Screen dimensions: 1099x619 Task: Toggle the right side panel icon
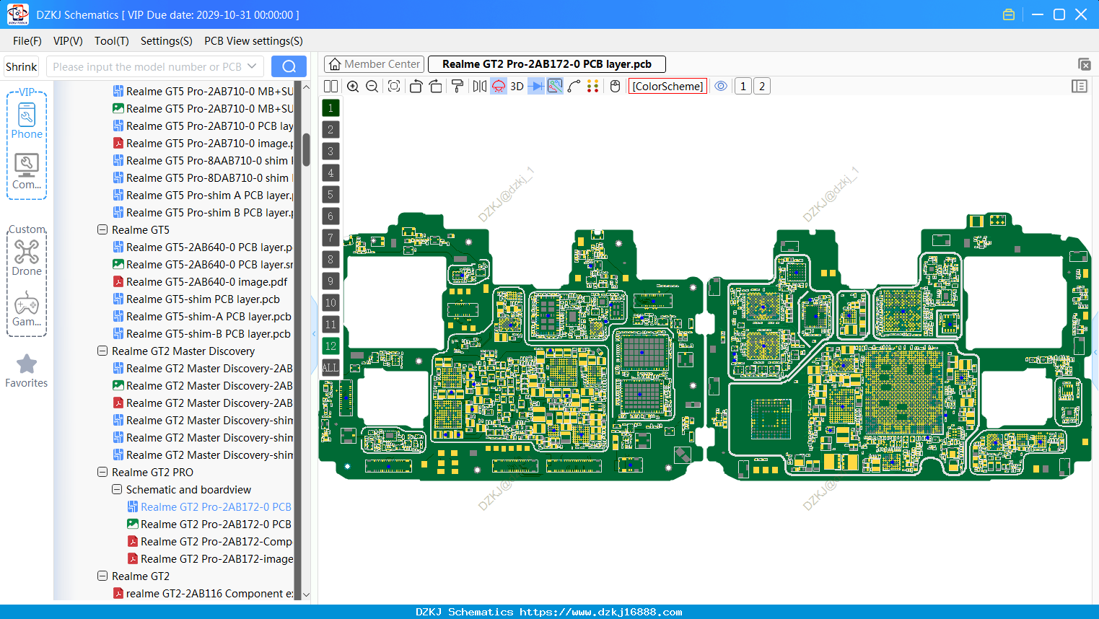[1080, 87]
